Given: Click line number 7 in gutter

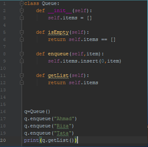Looking at the screenshot, I should point(4,47).
